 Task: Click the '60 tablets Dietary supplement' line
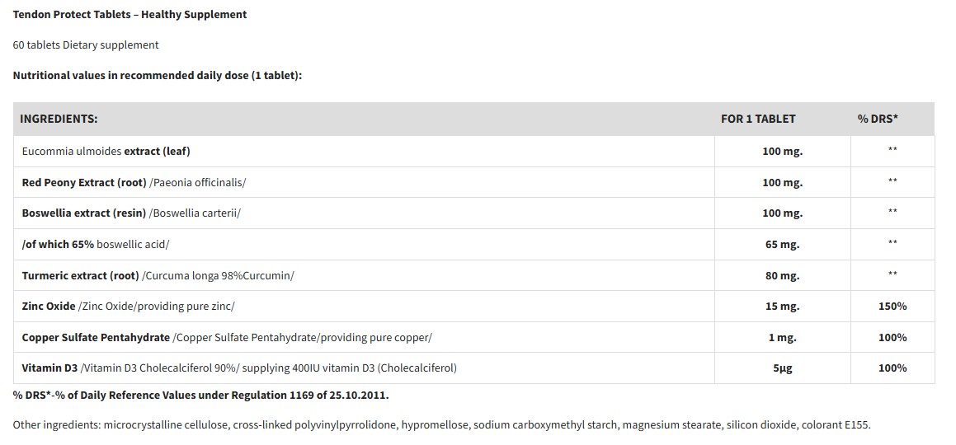coord(86,44)
